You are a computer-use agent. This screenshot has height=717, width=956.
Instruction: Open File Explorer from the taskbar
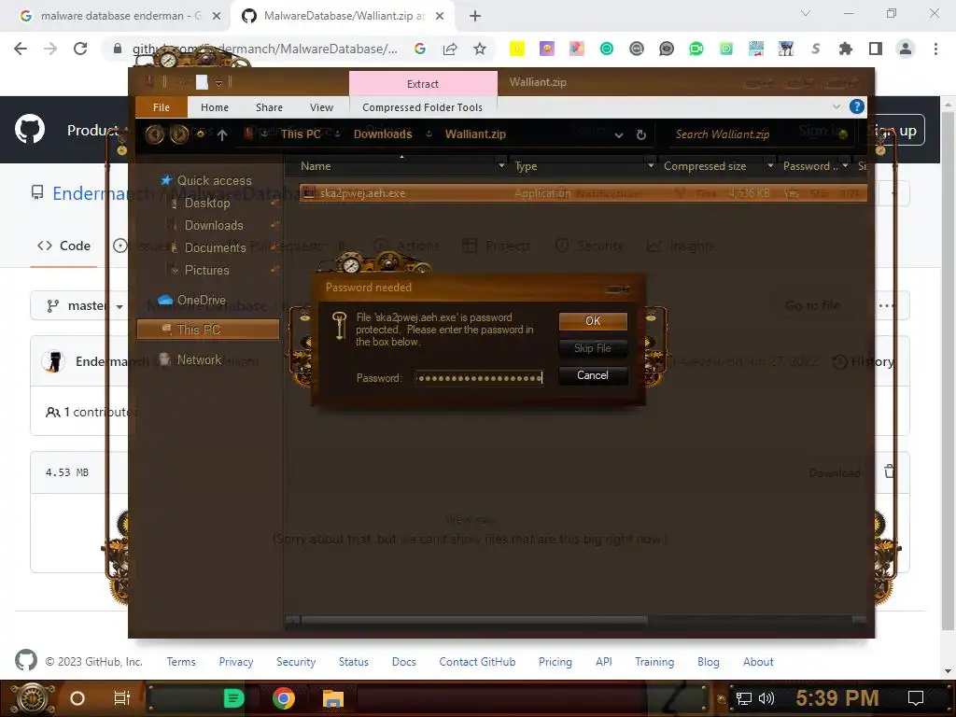[333, 698]
